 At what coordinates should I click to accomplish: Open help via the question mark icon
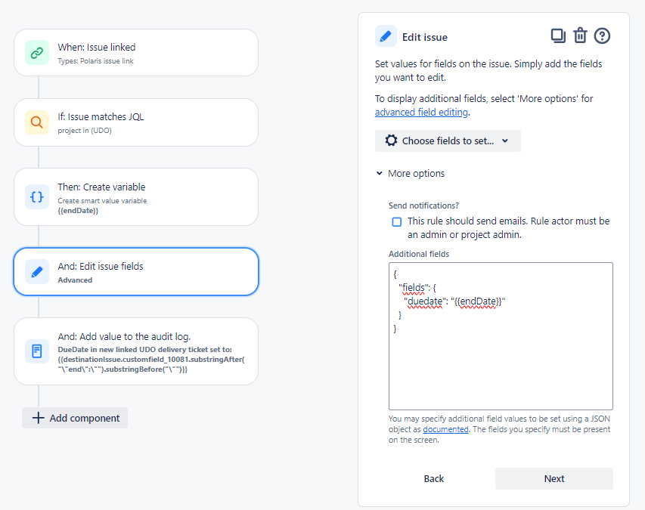(603, 35)
